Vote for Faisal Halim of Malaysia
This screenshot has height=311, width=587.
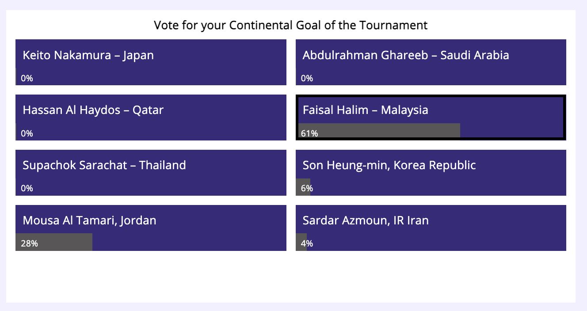pyautogui.click(x=431, y=117)
